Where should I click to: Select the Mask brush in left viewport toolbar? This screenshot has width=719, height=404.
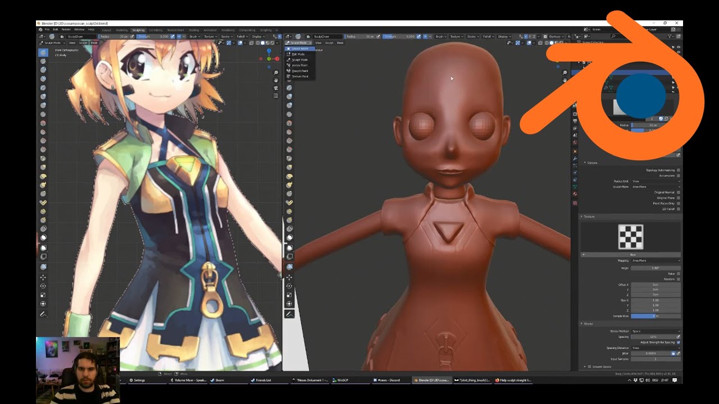coord(43,237)
